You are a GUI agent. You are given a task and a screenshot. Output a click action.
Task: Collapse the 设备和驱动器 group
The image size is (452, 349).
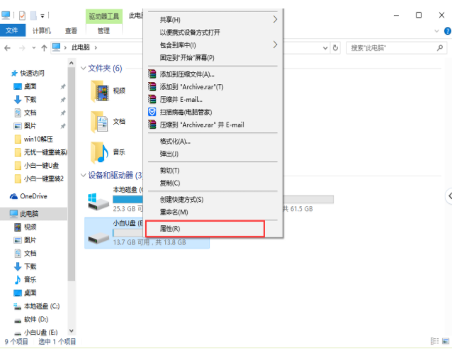point(84,175)
